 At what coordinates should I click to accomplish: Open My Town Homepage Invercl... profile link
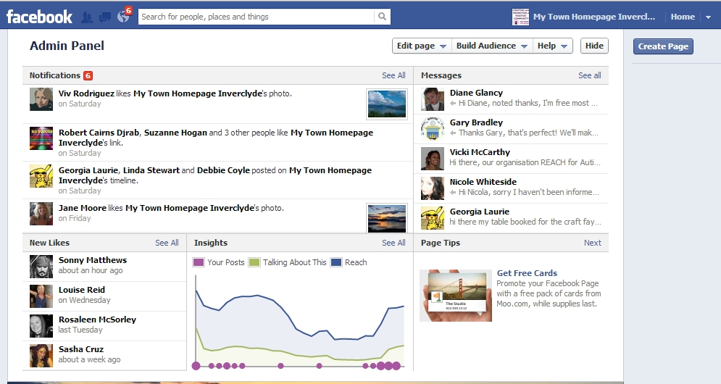(x=594, y=17)
